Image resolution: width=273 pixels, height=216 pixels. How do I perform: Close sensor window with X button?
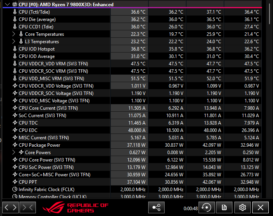click(261, 207)
